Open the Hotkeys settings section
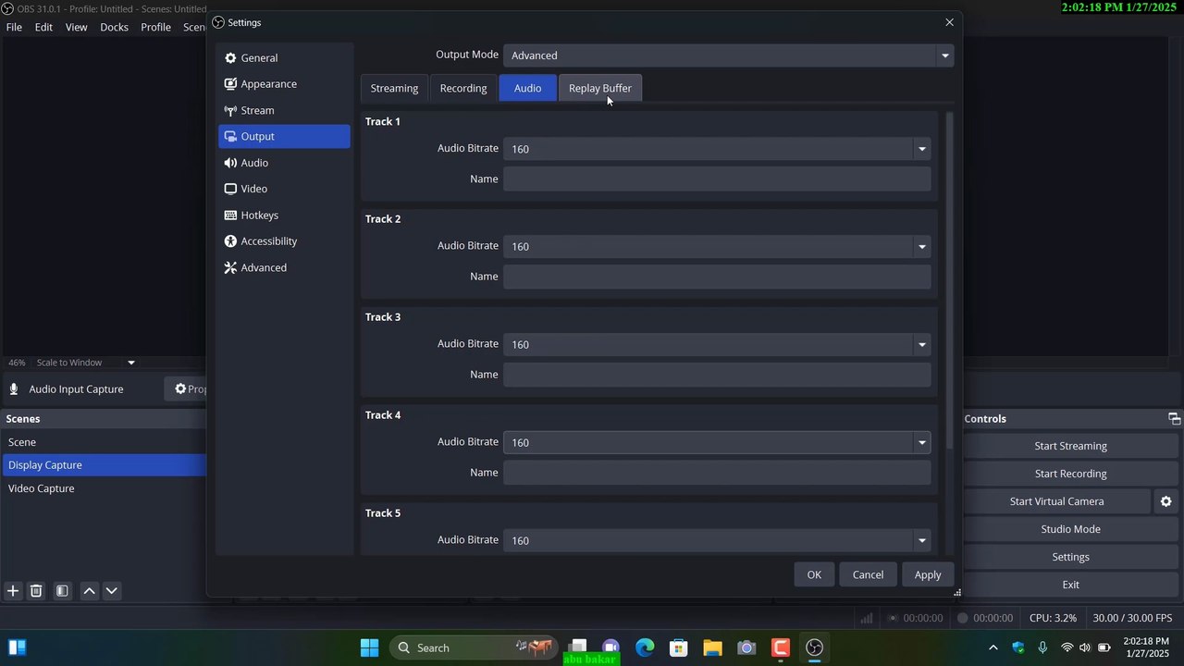 click(x=284, y=215)
